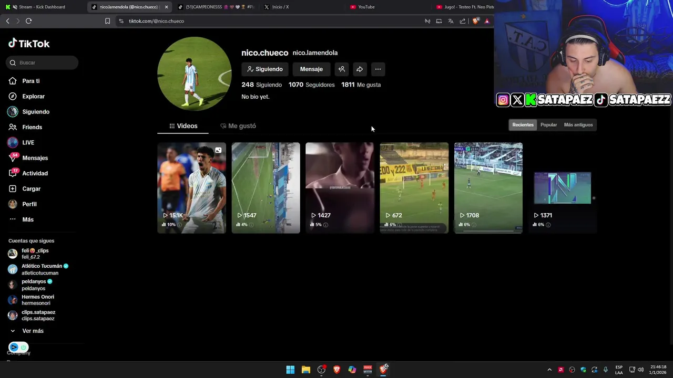
Task: Open Voicemeeter from taskbar
Action: [368, 370]
